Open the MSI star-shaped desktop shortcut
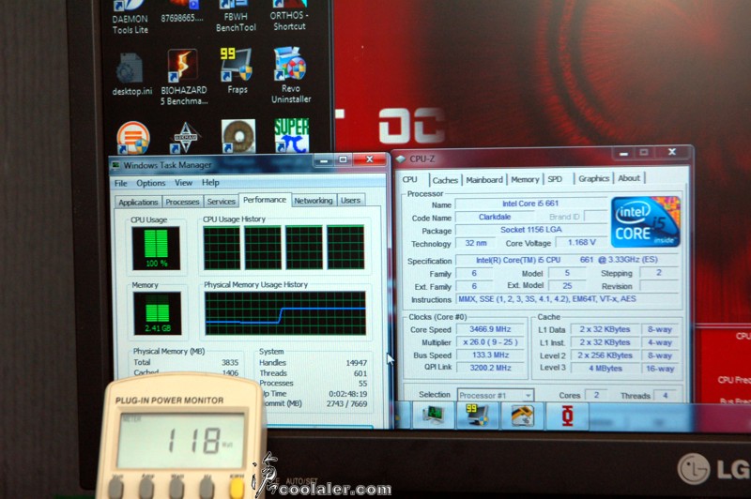Viewport: 751px width, 499px height. [x=186, y=138]
